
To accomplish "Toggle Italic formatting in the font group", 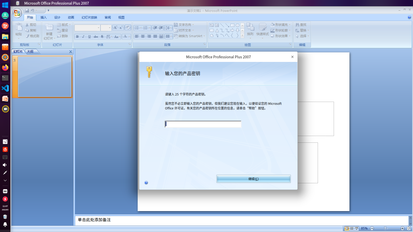I will click(83, 37).
